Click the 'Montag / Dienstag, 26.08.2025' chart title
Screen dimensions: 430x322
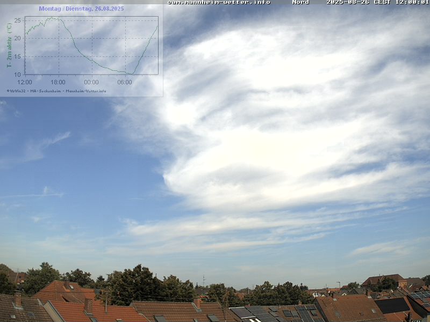click(x=81, y=9)
